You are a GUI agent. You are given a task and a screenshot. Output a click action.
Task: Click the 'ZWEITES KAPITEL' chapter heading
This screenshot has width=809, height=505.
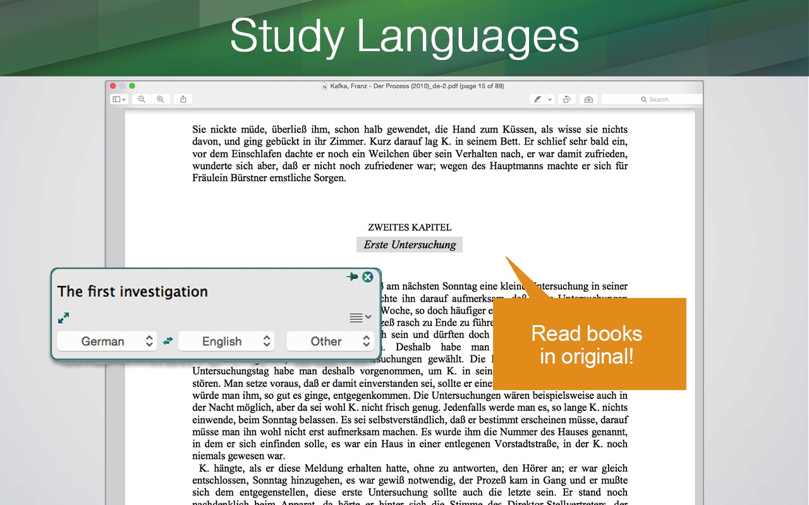coord(410,227)
